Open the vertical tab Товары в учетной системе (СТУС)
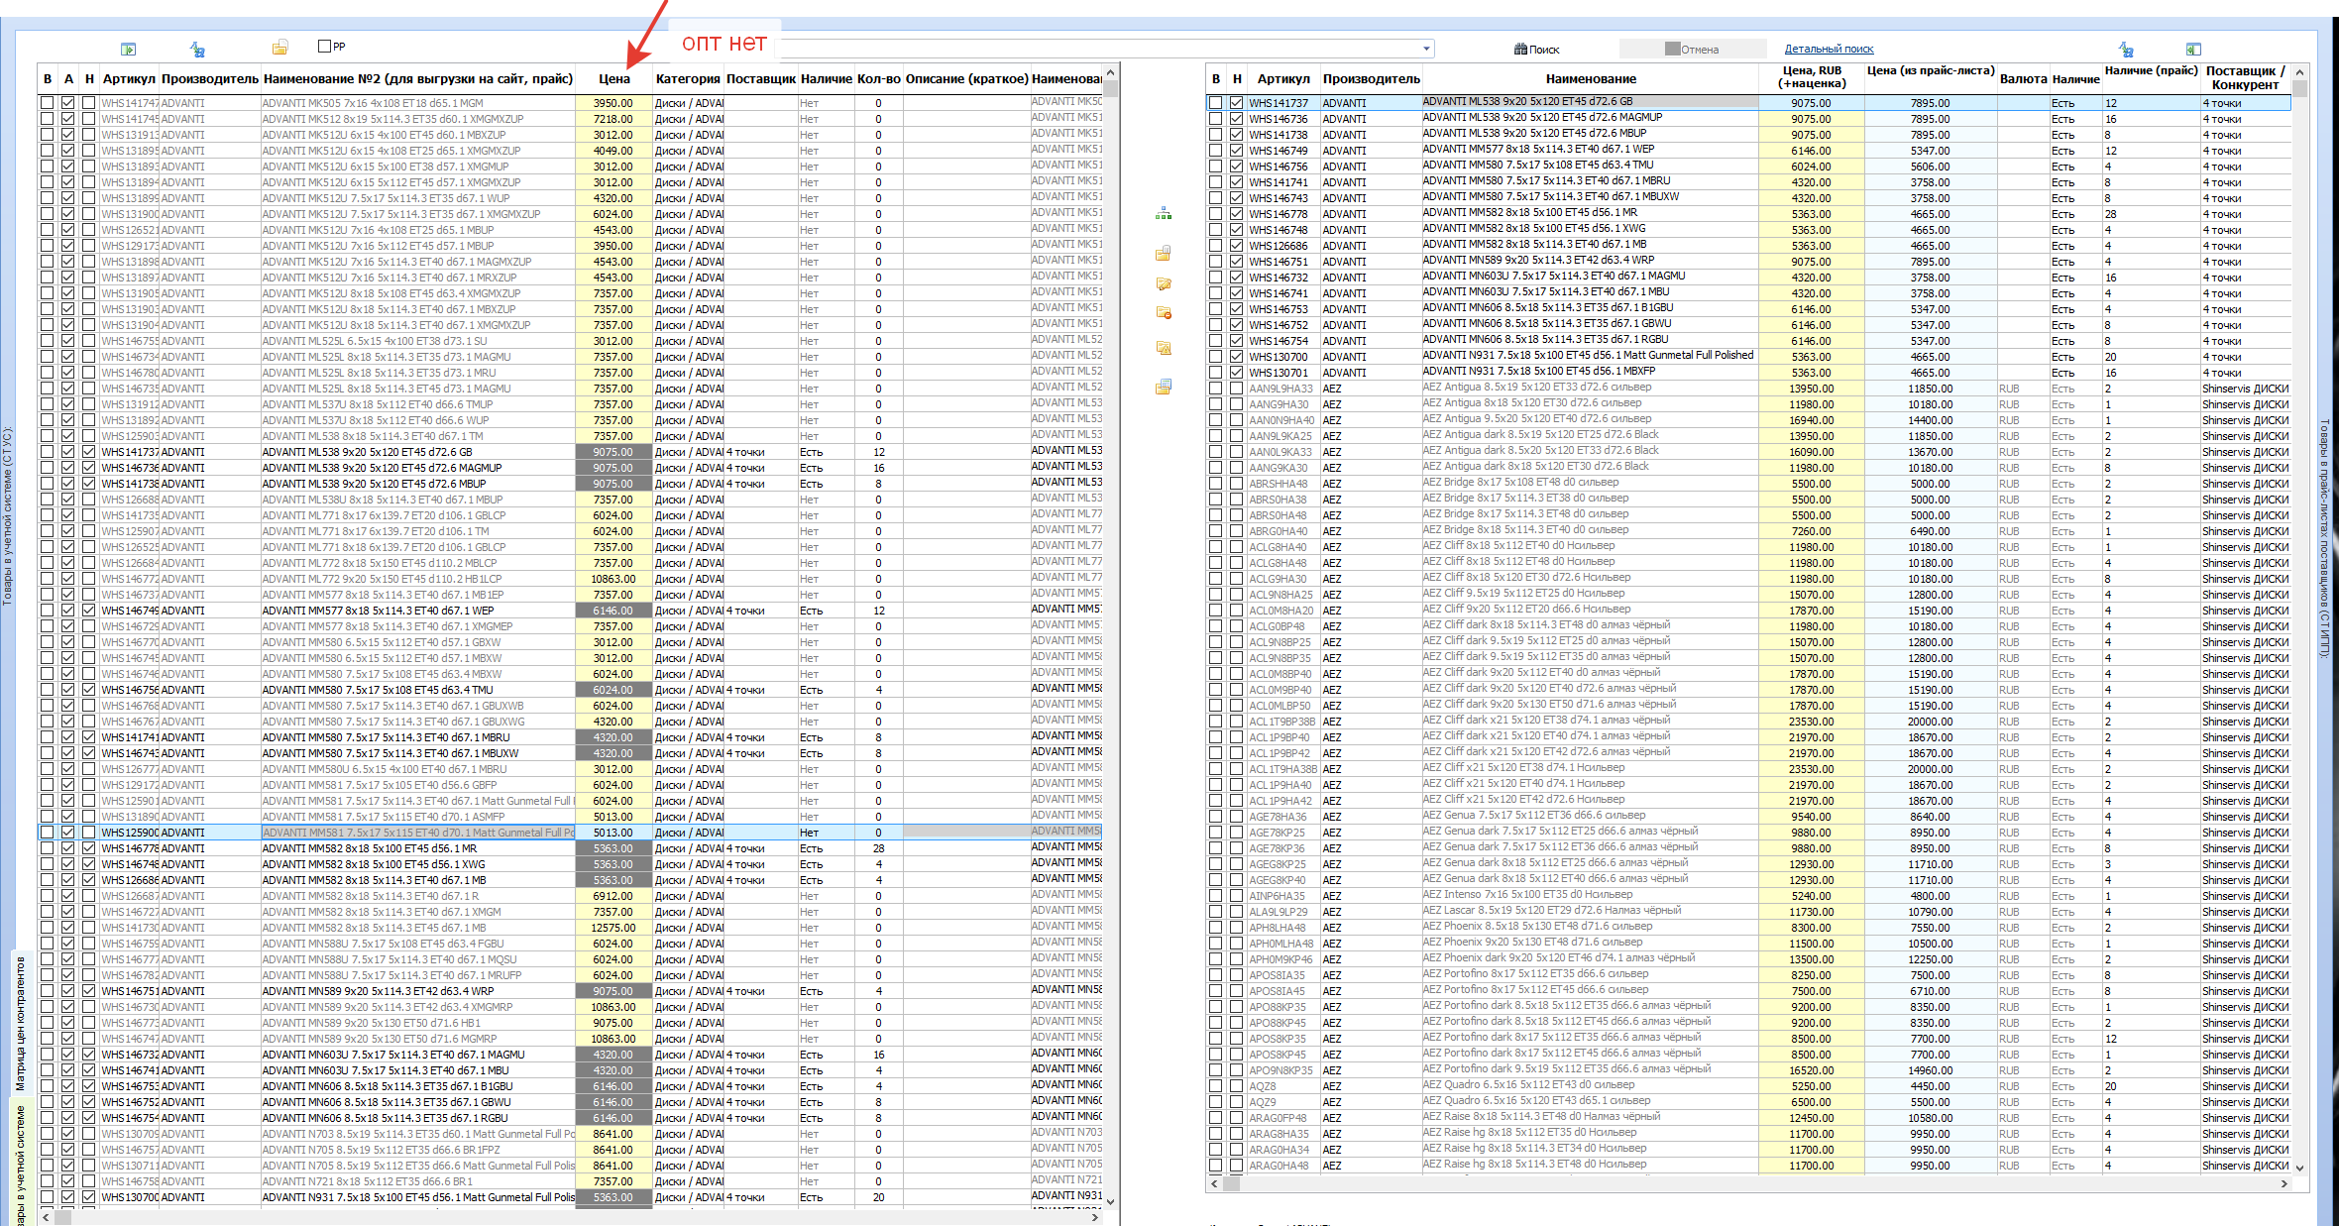 8,515
